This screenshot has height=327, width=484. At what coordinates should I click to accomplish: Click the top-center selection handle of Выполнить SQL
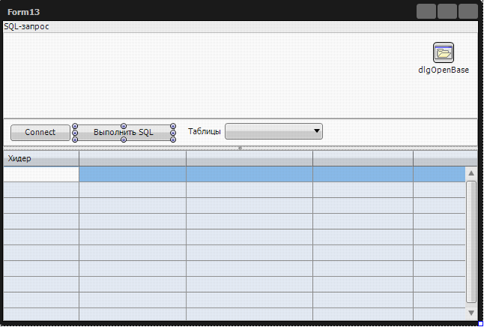point(124,126)
